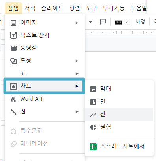Click the Word Art letter icon
This screenshot has height=161, width=156.
pyautogui.click(x=13, y=99)
